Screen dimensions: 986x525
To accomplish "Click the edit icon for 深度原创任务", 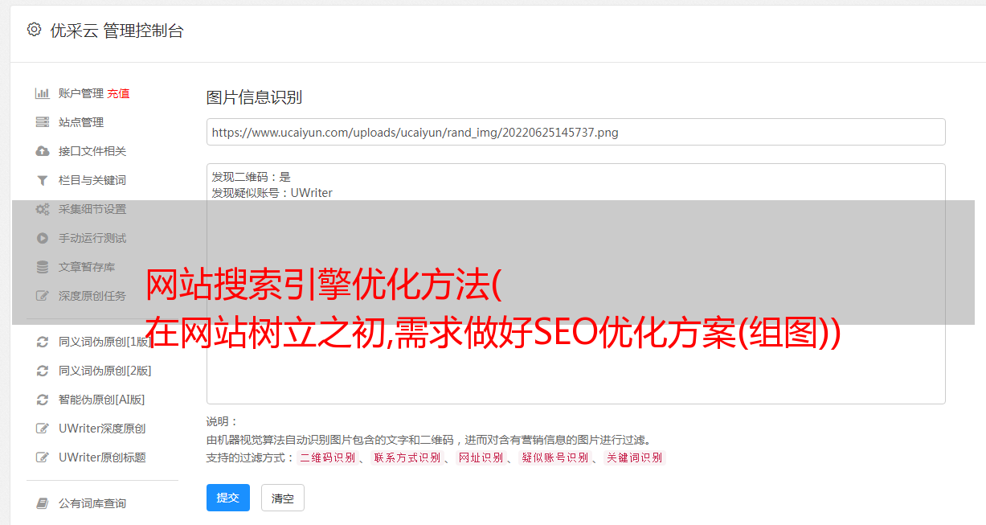I will click(x=43, y=296).
